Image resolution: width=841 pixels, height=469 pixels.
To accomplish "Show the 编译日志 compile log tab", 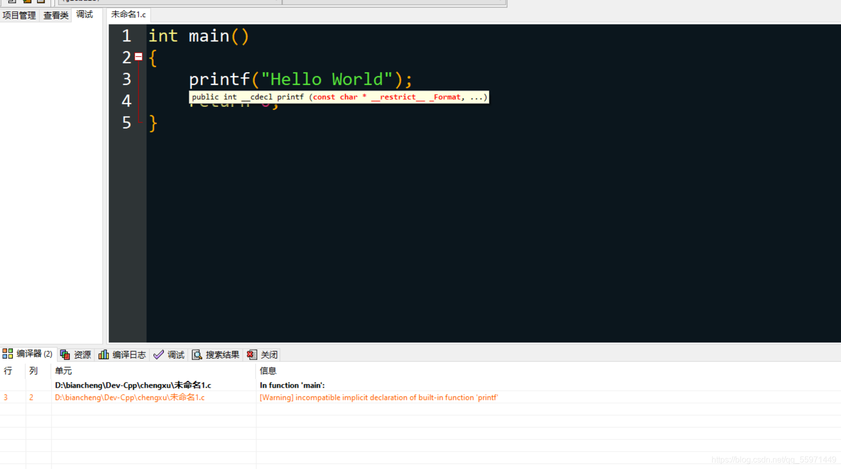I will click(x=122, y=354).
